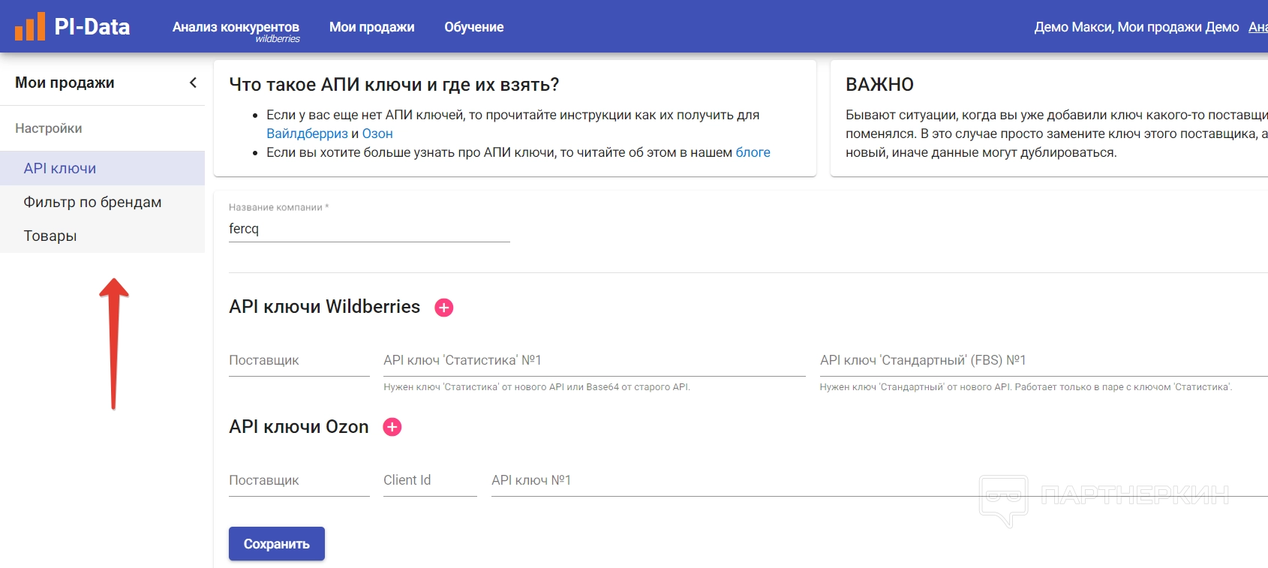Open the Вайлдберриз instruction link
1268x568 pixels.
point(307,134)
